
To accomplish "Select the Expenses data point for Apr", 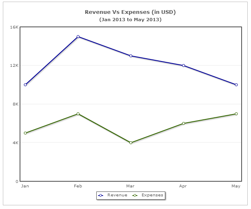I will click(x=183, y=123).
